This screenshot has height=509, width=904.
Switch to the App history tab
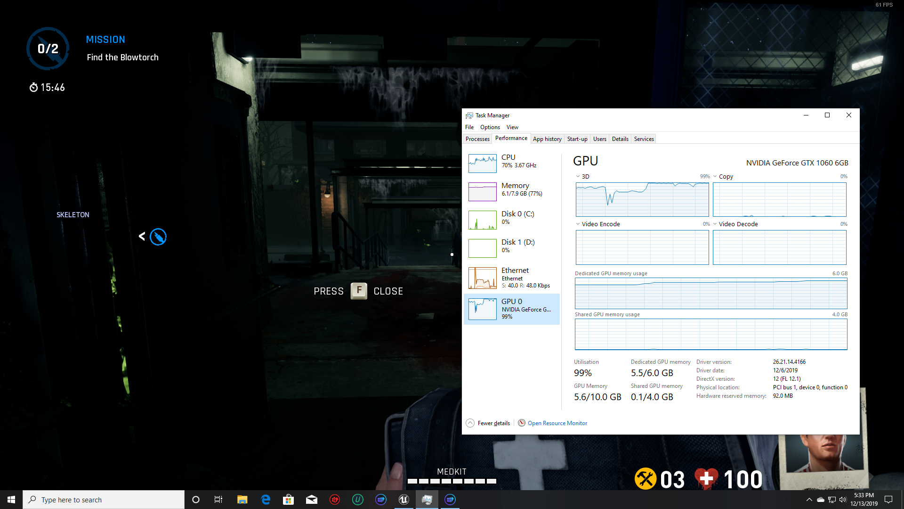[x=547, y=139]
